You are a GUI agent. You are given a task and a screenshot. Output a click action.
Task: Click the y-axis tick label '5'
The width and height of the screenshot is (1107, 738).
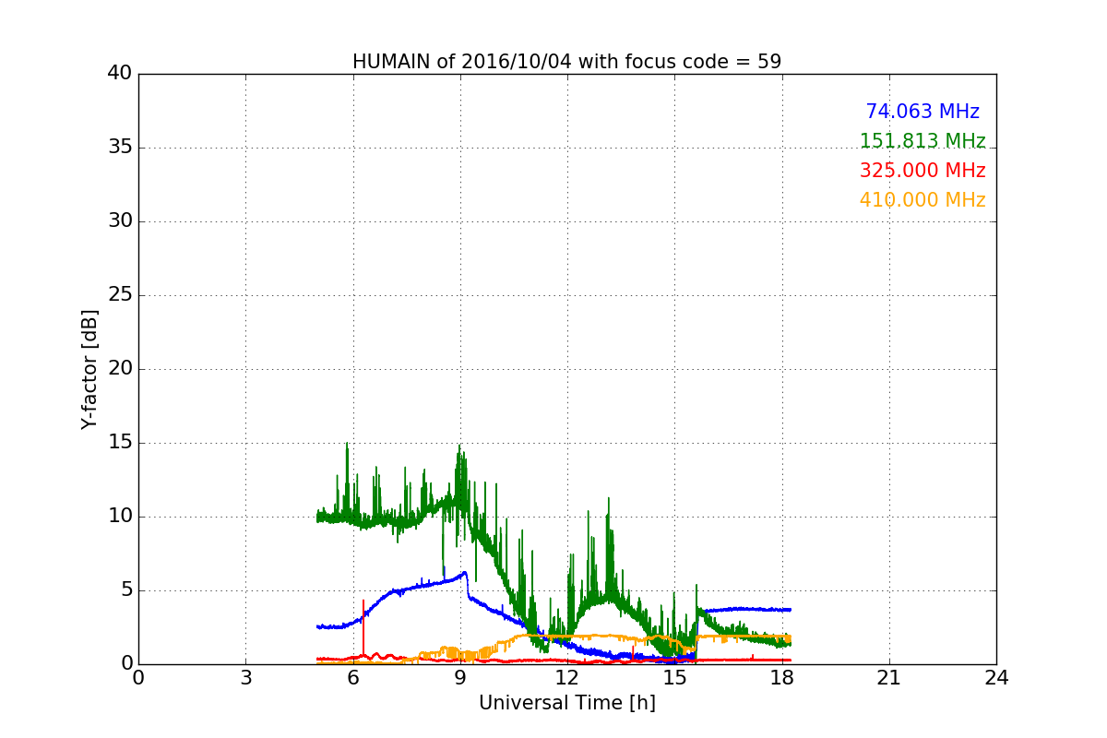[125, 590]
